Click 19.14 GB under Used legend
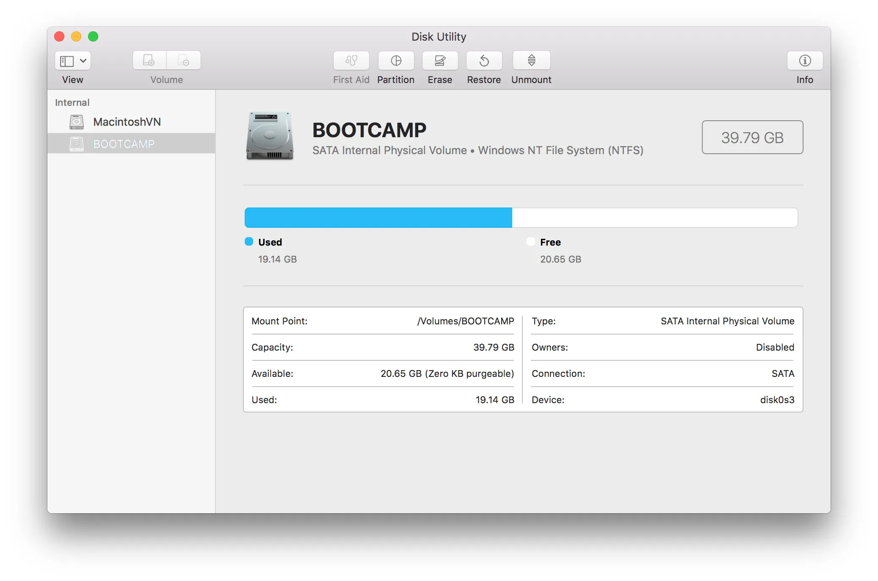This screenshot has height=581, width=878. [x=277, y=259]
